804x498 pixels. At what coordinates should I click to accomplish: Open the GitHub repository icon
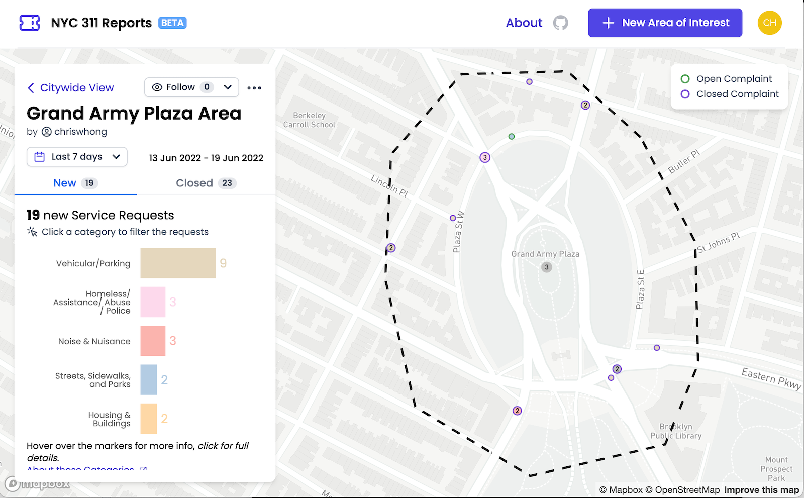pyautogui.click(x=561, y=23)
